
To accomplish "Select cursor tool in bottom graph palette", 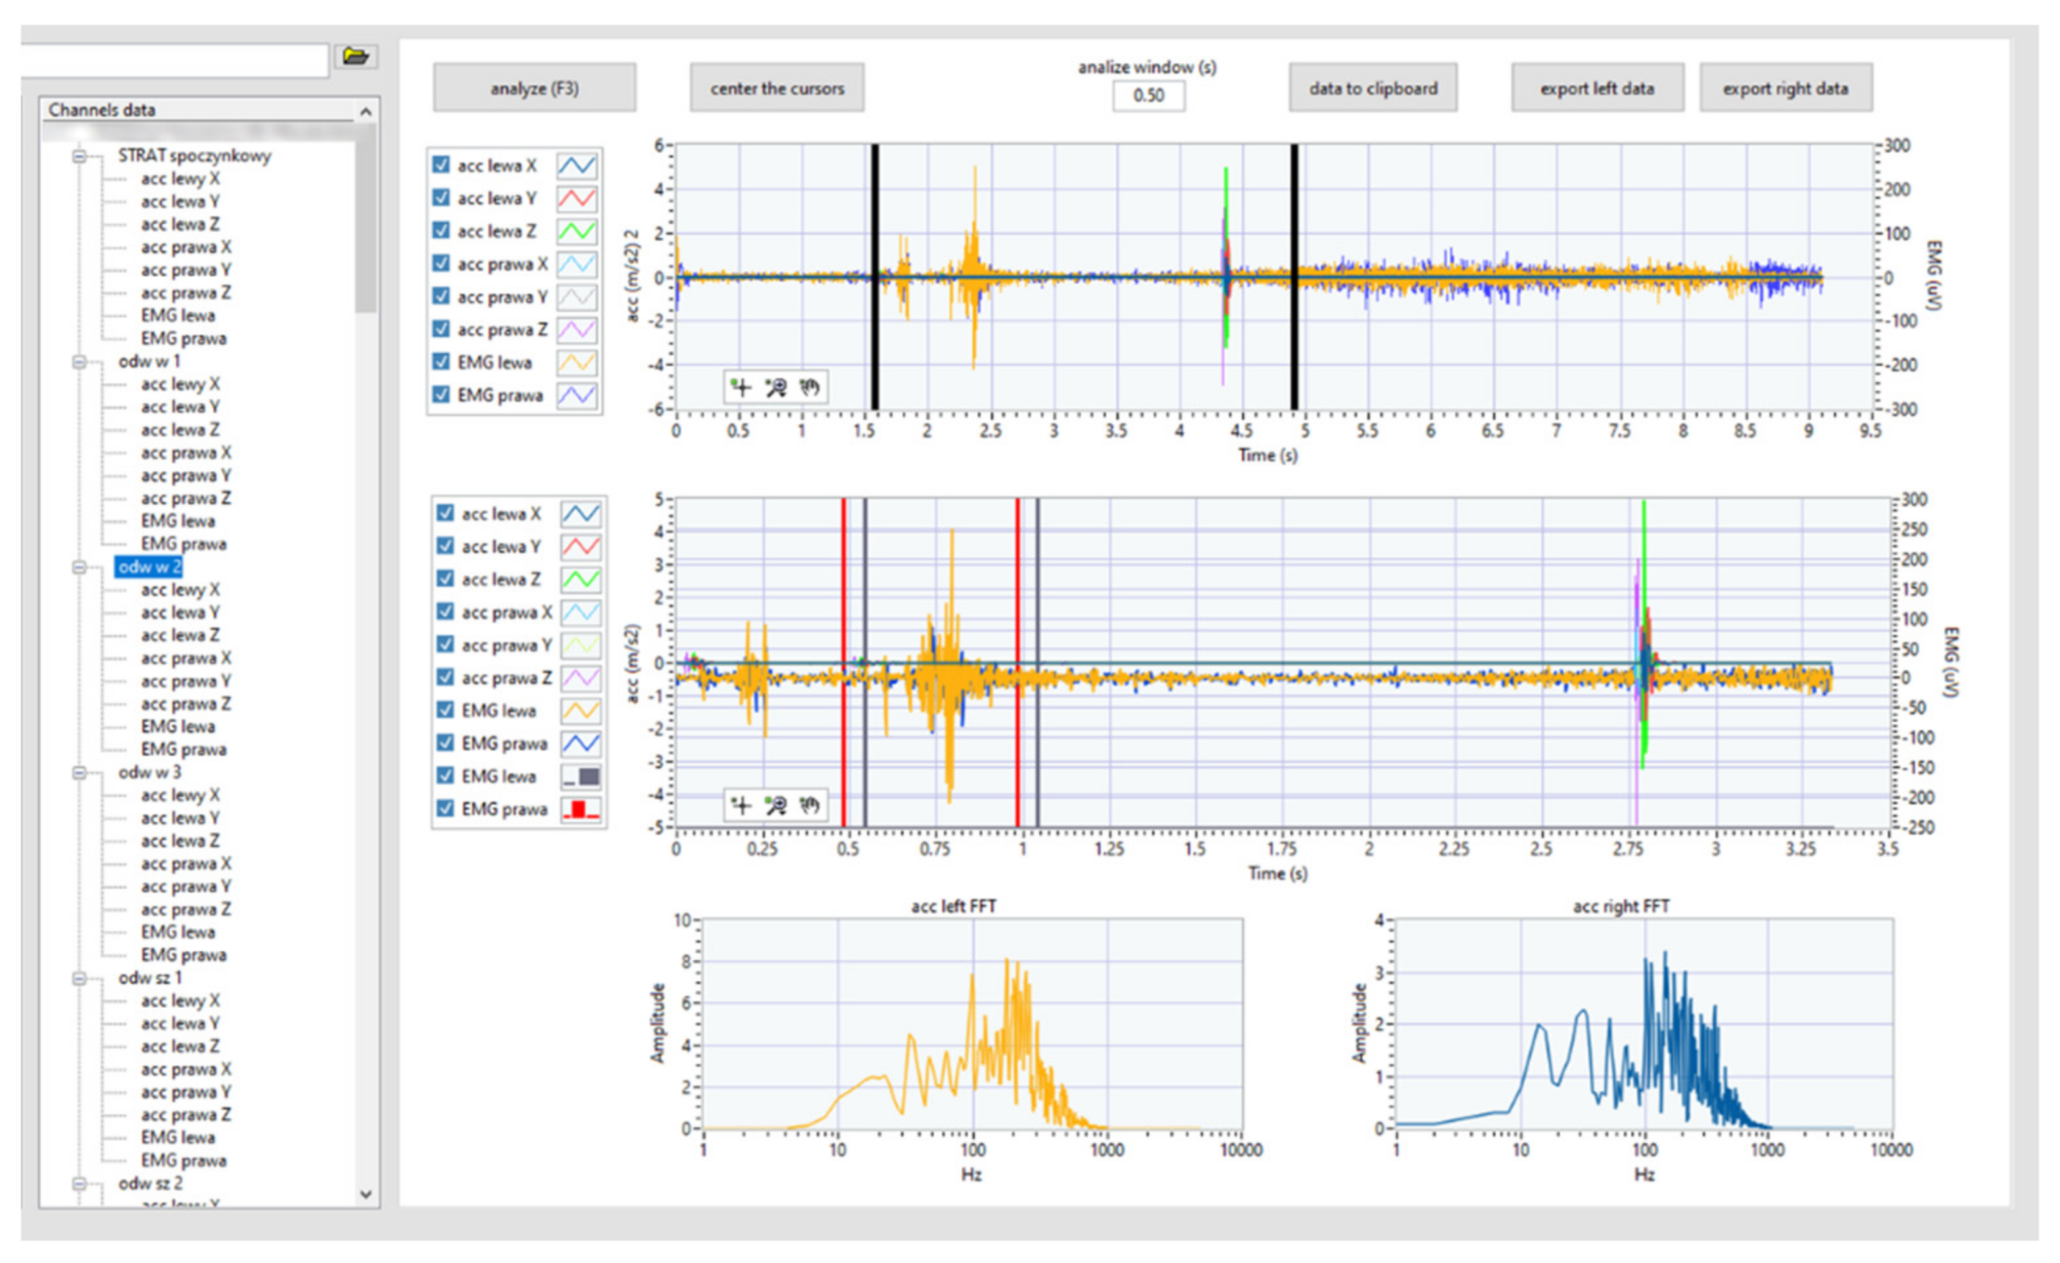I will click(x=741, y=805).
